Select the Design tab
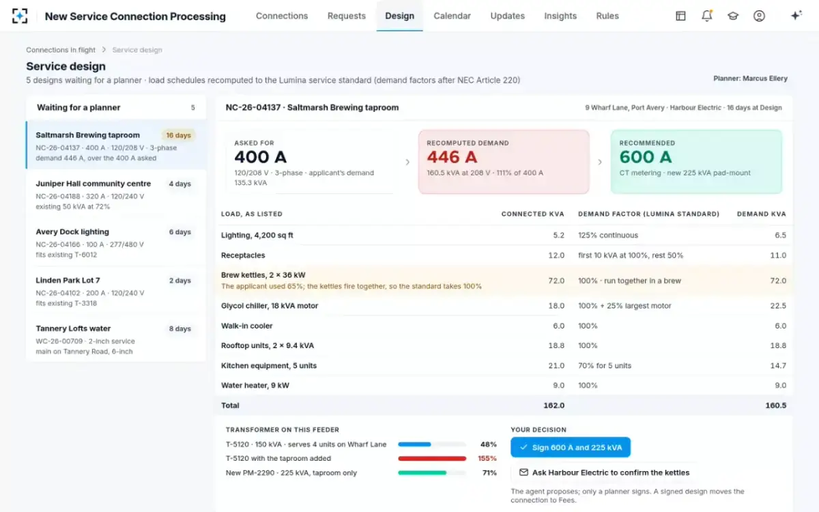The image size is (819, 512). click(x=399, y=16)
